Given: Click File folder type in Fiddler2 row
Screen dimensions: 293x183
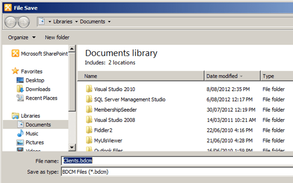Looking at the screenshot, I should [274, 130].
